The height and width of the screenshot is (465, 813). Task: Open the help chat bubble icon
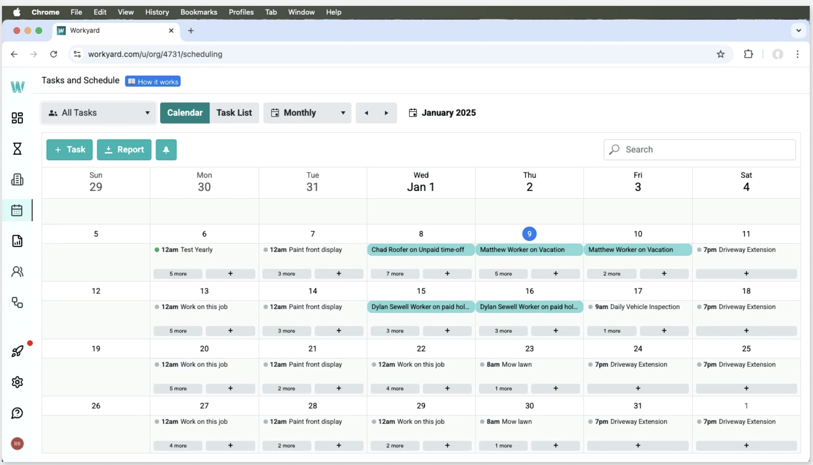coord(17,413)
